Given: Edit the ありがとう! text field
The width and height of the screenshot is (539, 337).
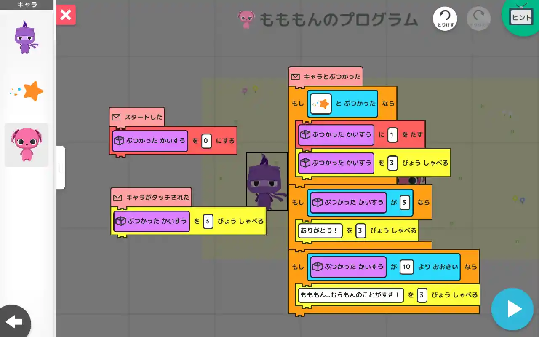Looking at the screenshot, I should pyautogui.click(x=320, y=230).
